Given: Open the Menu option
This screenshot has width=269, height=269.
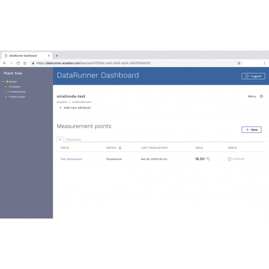Looking at the screenshot, I should (x=252, y=96).
